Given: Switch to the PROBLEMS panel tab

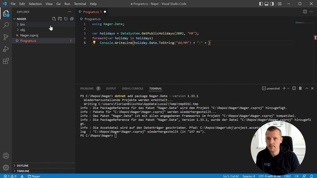Looking at the screenshot, I should click(87, 89).
